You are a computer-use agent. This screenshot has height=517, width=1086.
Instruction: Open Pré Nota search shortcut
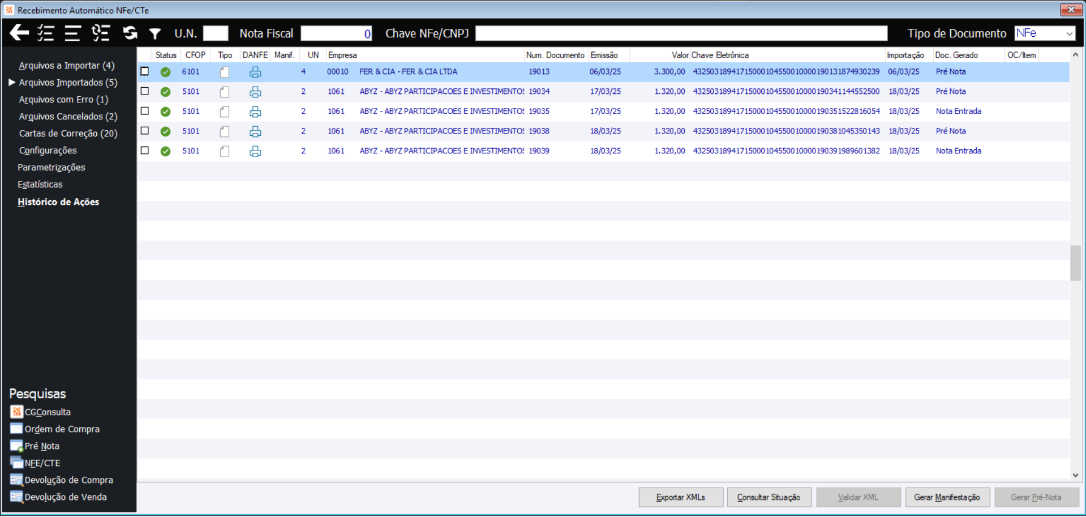[35, 446]
